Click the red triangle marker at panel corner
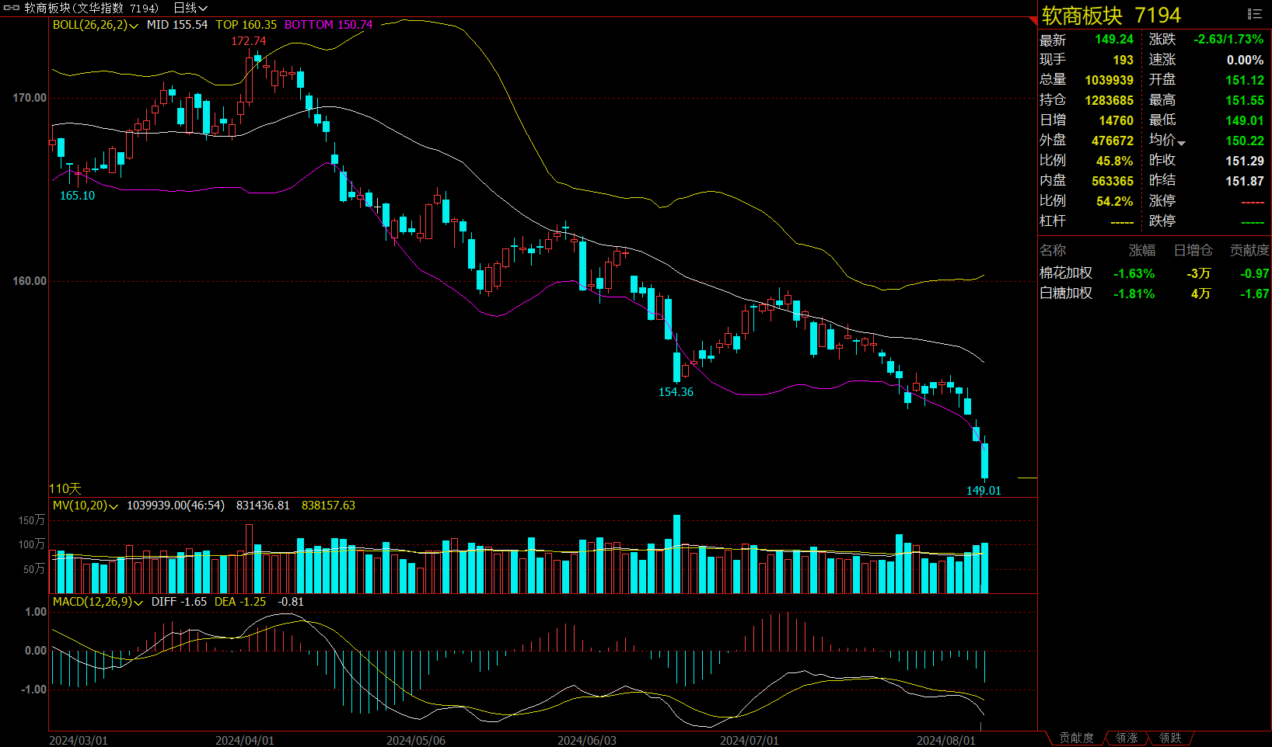 (x=1033, y=20)
